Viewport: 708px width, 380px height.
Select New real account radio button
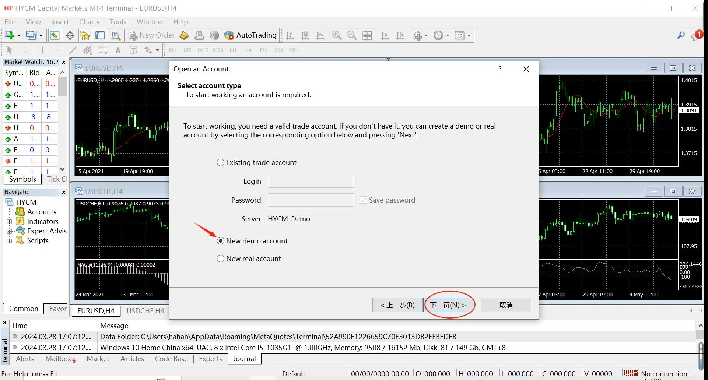(x=221, y=258)
